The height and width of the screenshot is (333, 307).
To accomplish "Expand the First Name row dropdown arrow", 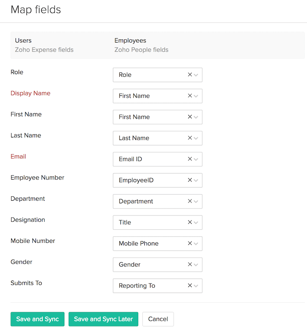I will point(196,117).
